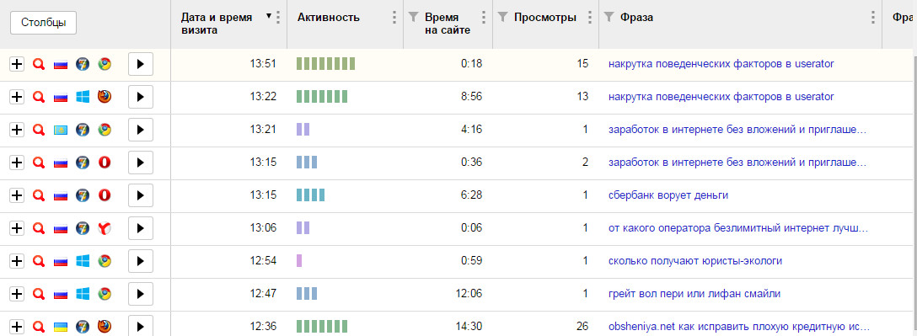917x336 pixels.
Task: Open phrase link in the 13:51 row
Action: point(721,64)
